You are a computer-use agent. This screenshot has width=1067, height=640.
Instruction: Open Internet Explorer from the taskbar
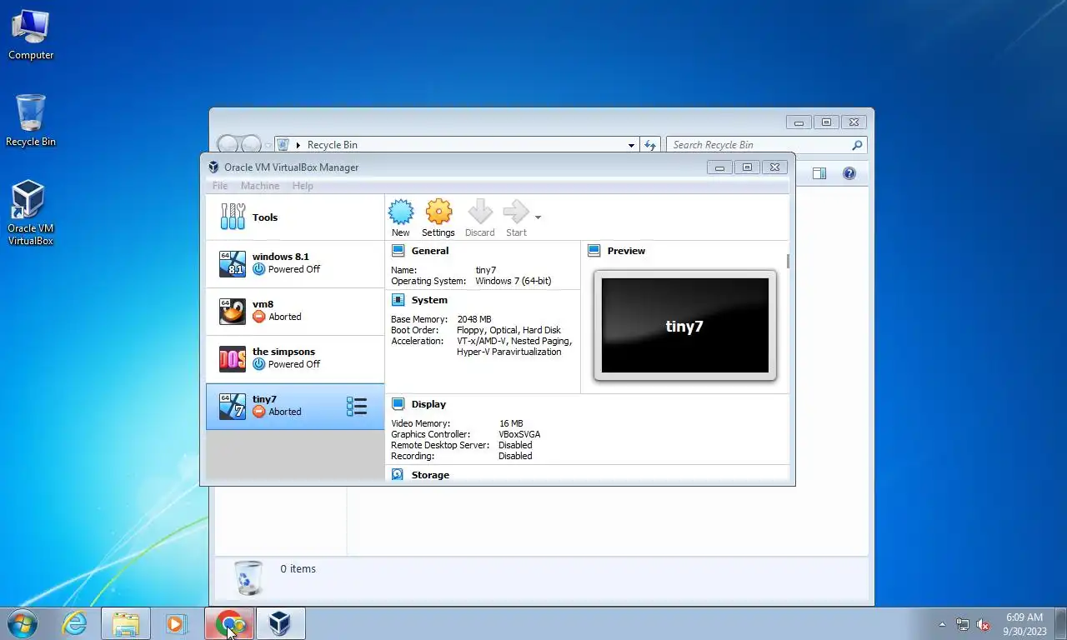click(74, 623)
